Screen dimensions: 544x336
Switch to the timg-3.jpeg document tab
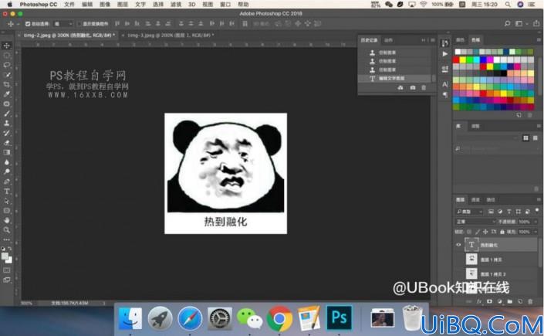coord(171,35)
